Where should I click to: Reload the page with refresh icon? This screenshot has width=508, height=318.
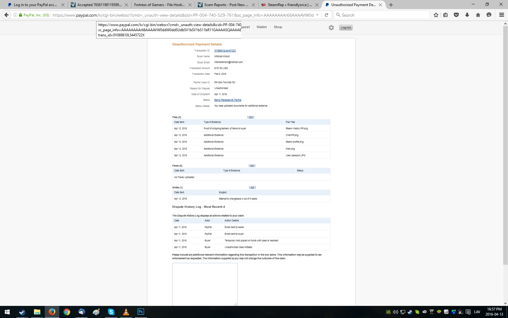[326, 15]
